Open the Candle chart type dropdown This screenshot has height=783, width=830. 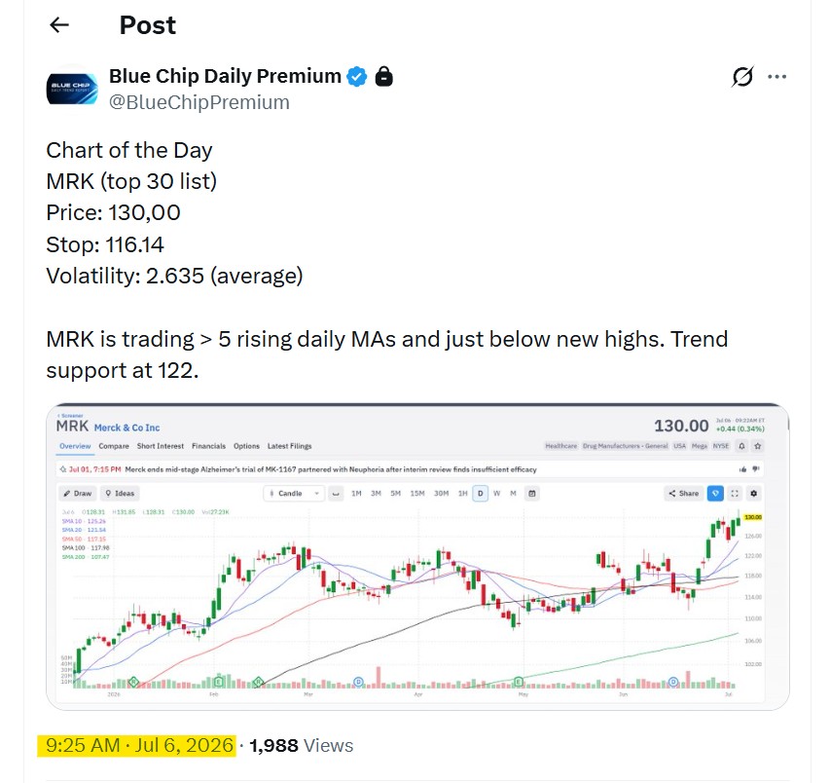[294, 493]
